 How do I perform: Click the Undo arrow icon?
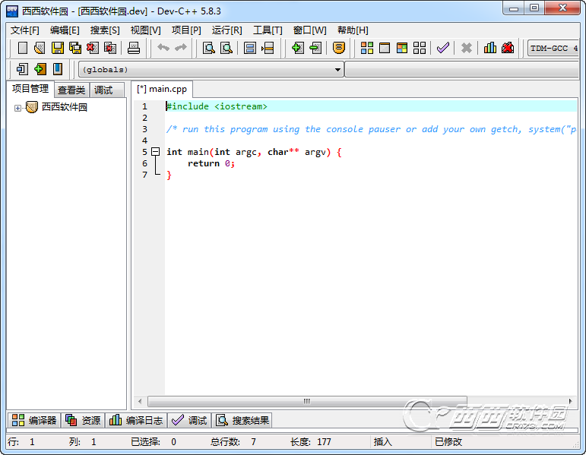tap(163, 47)
